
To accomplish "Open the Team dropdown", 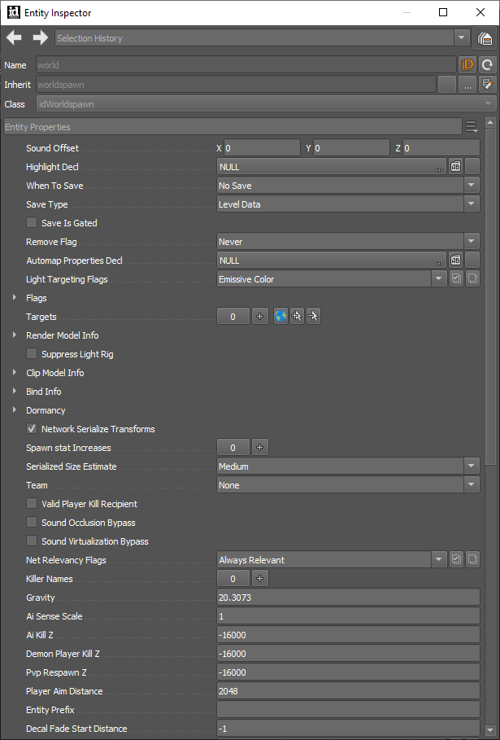I will [x=472, y=484].
